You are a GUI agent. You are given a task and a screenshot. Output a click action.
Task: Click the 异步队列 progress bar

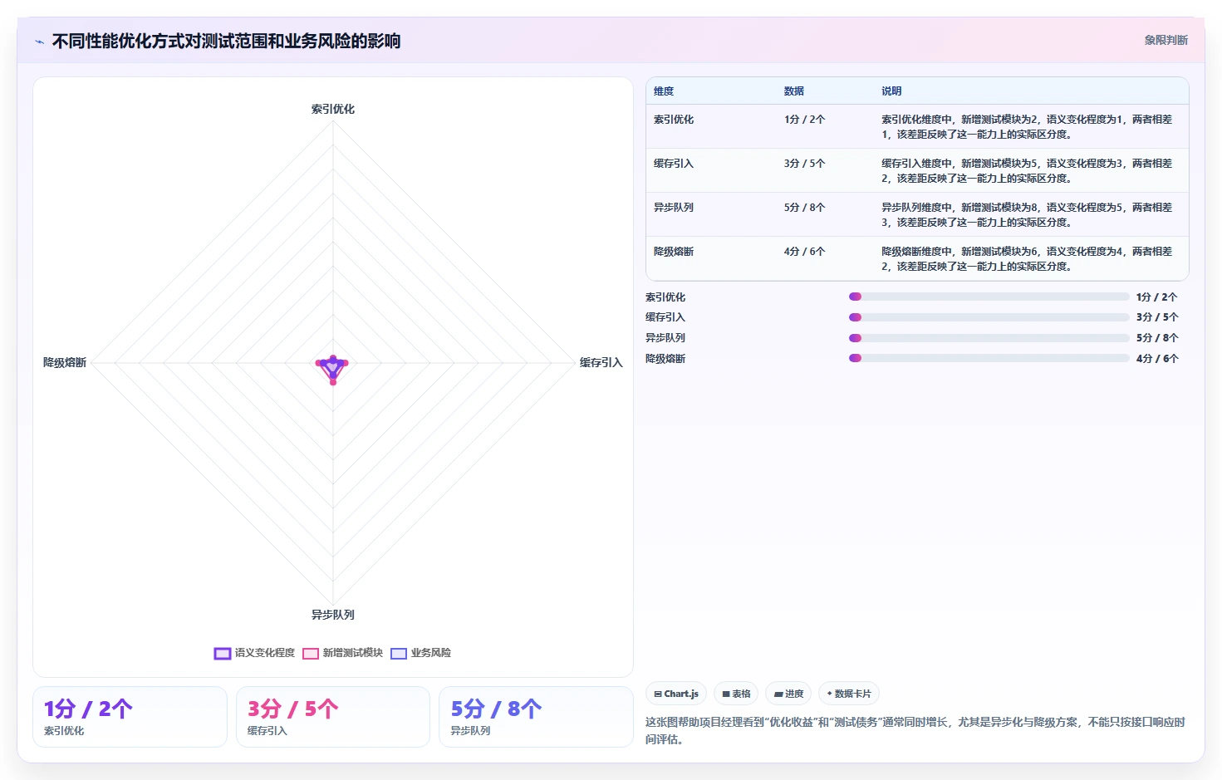click(989, 338)
